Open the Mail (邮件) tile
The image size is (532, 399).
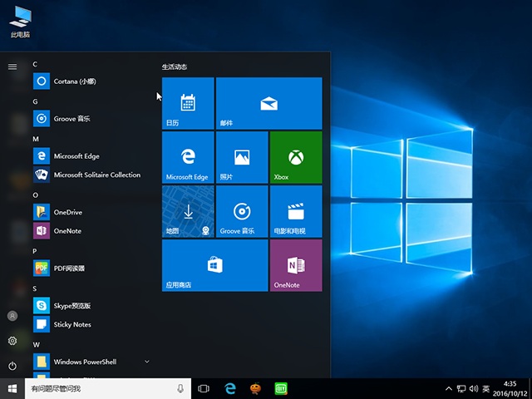pyautogui.click(x=268, y=103)
